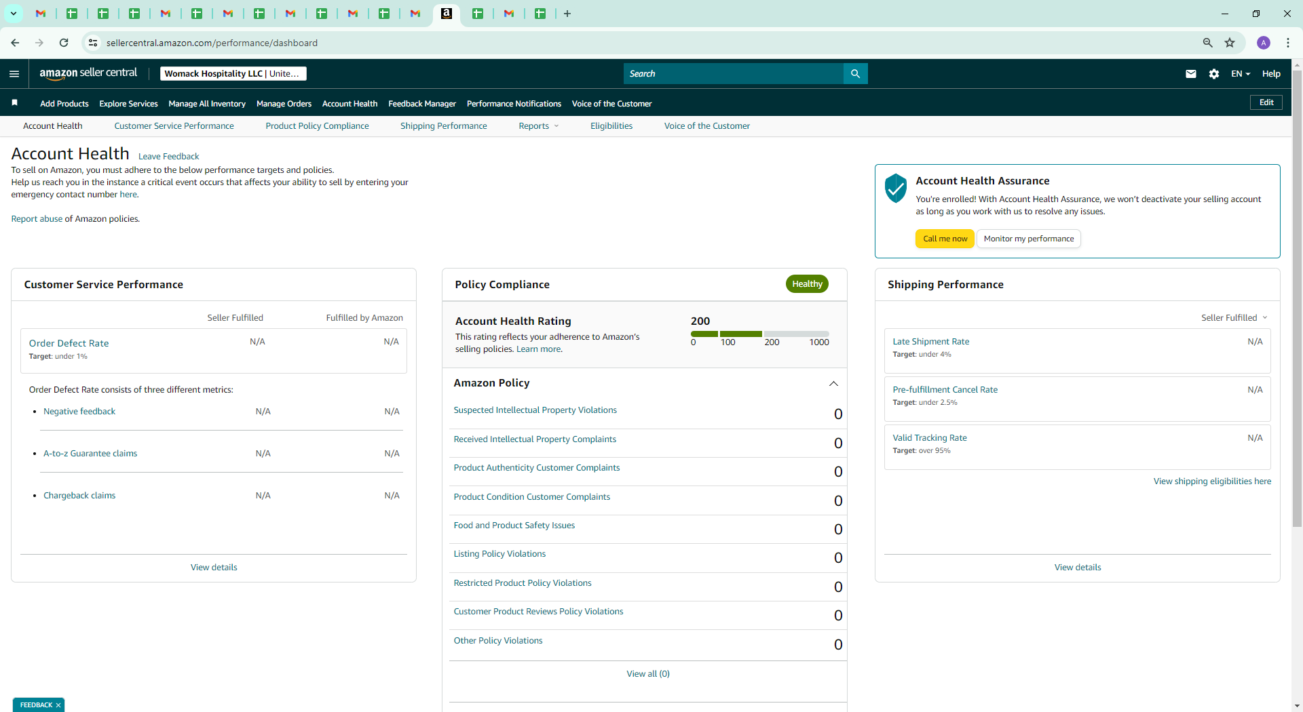This screenshot has height=712, width=1303.
Task: Open the Valid Tracking Rate link
Action: click(929, 438)
